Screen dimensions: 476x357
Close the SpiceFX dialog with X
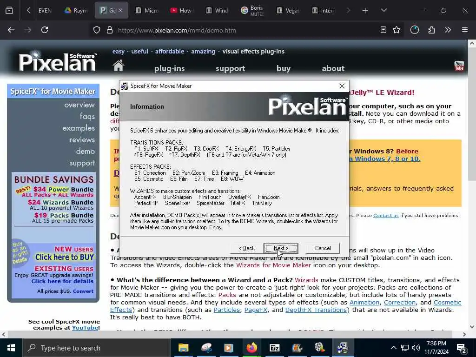(342, 86)
